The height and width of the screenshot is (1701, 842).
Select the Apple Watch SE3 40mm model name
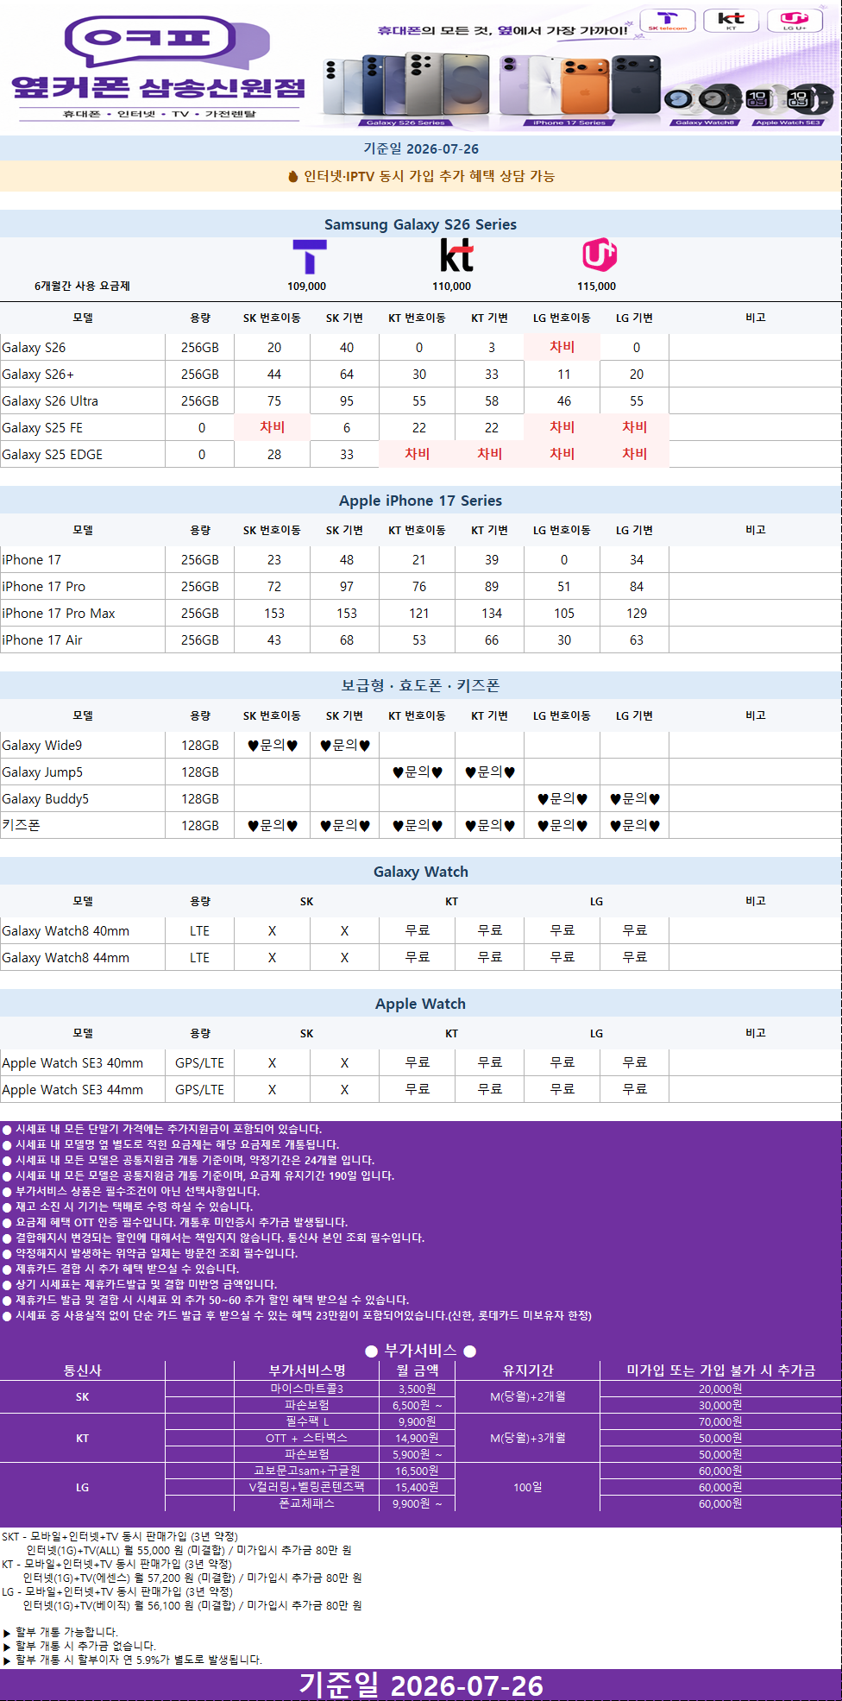(72, 1063)
